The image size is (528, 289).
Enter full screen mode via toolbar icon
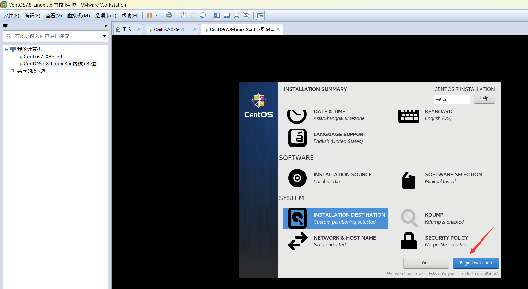pyautogui.click(x=236, y=15)
